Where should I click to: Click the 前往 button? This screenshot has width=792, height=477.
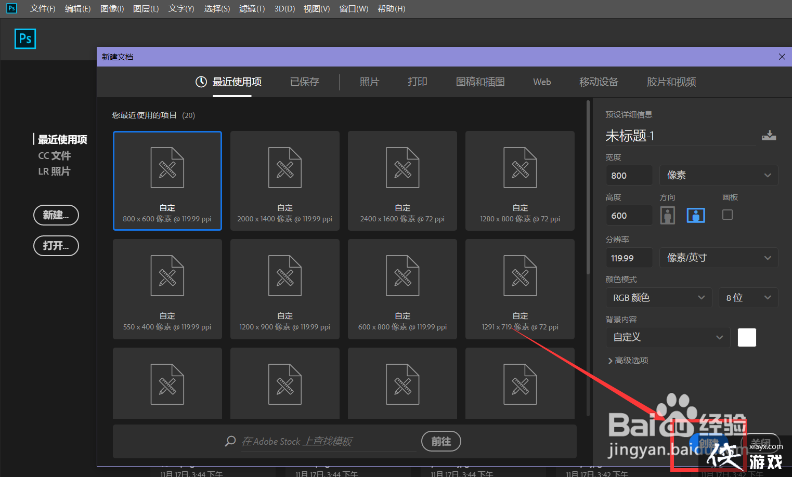[441, 441]
